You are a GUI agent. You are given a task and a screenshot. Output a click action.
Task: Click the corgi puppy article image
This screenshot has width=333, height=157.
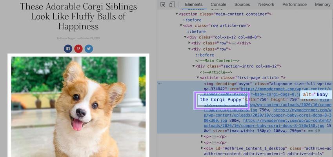78,106
